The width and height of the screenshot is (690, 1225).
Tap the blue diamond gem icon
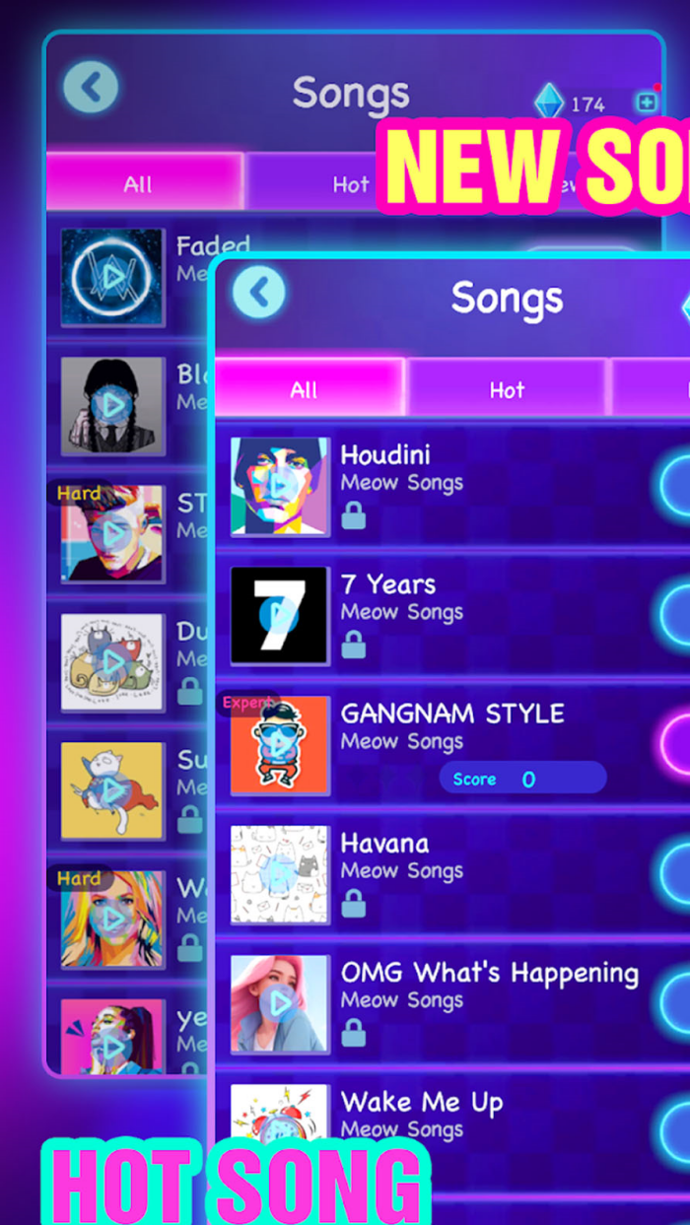[549, 102]
